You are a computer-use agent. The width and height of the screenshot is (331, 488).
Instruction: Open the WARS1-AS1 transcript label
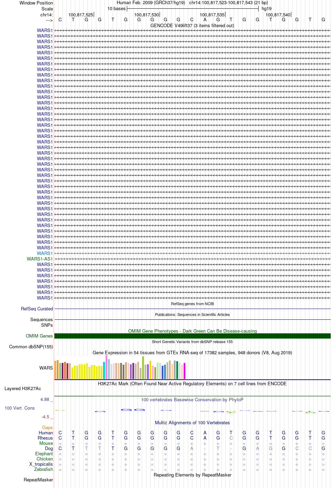(x=40, y=259)
